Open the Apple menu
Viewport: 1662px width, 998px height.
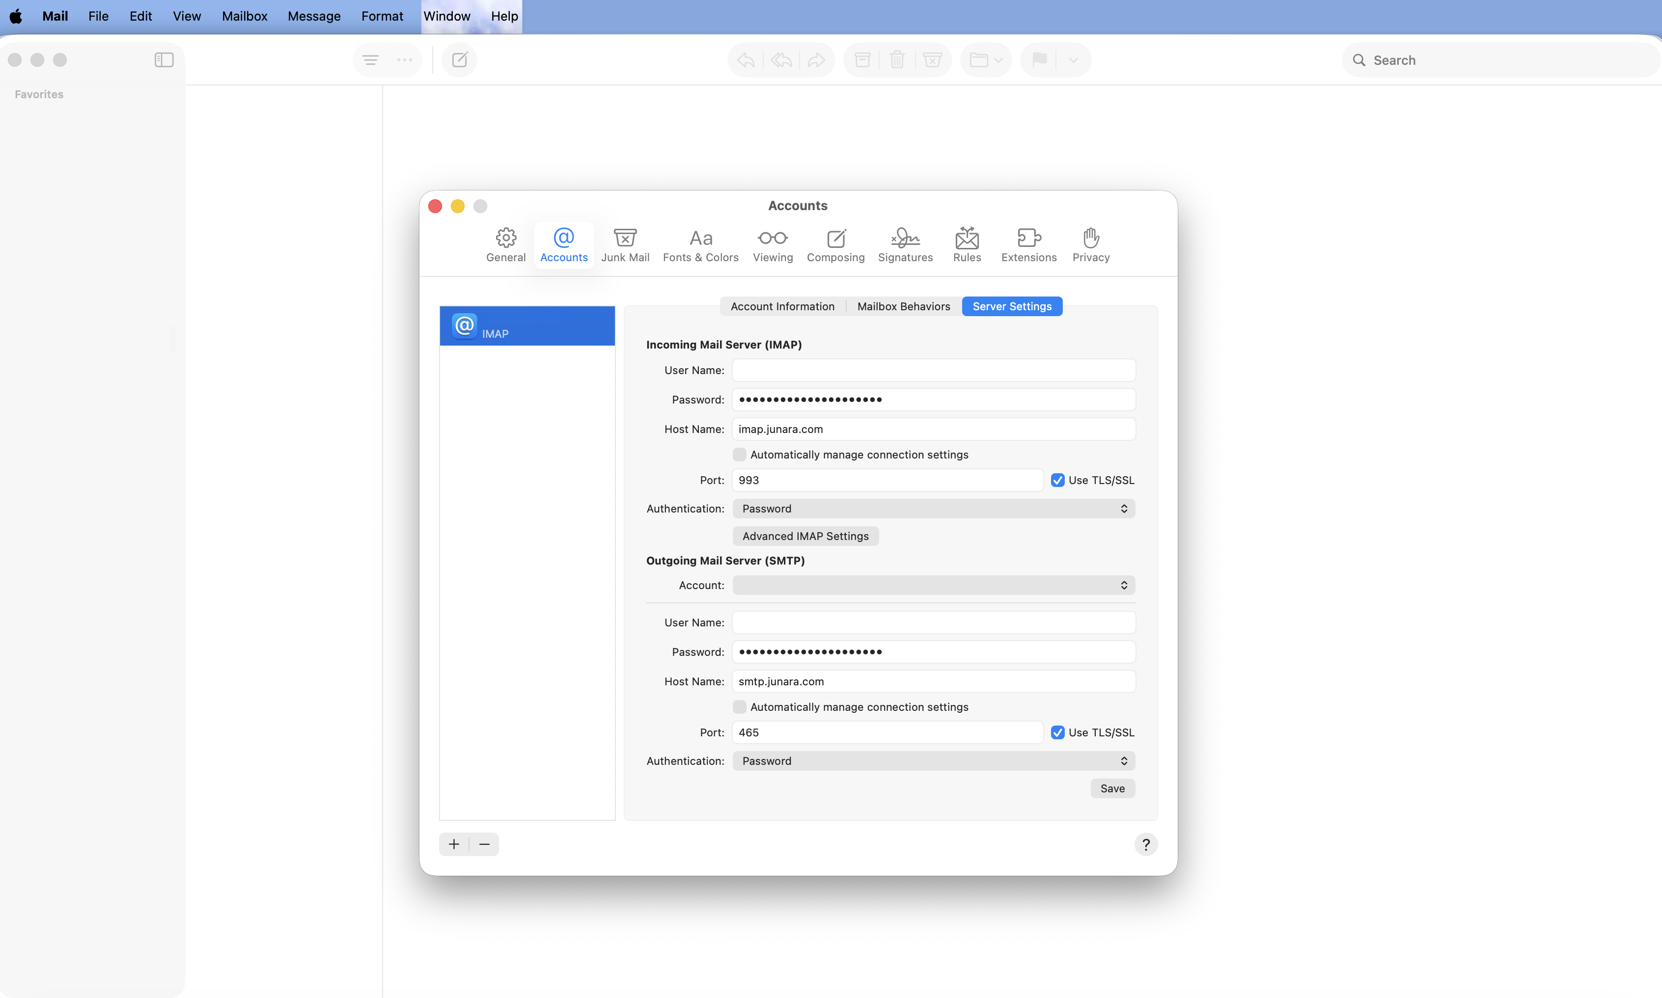point(15,16)
